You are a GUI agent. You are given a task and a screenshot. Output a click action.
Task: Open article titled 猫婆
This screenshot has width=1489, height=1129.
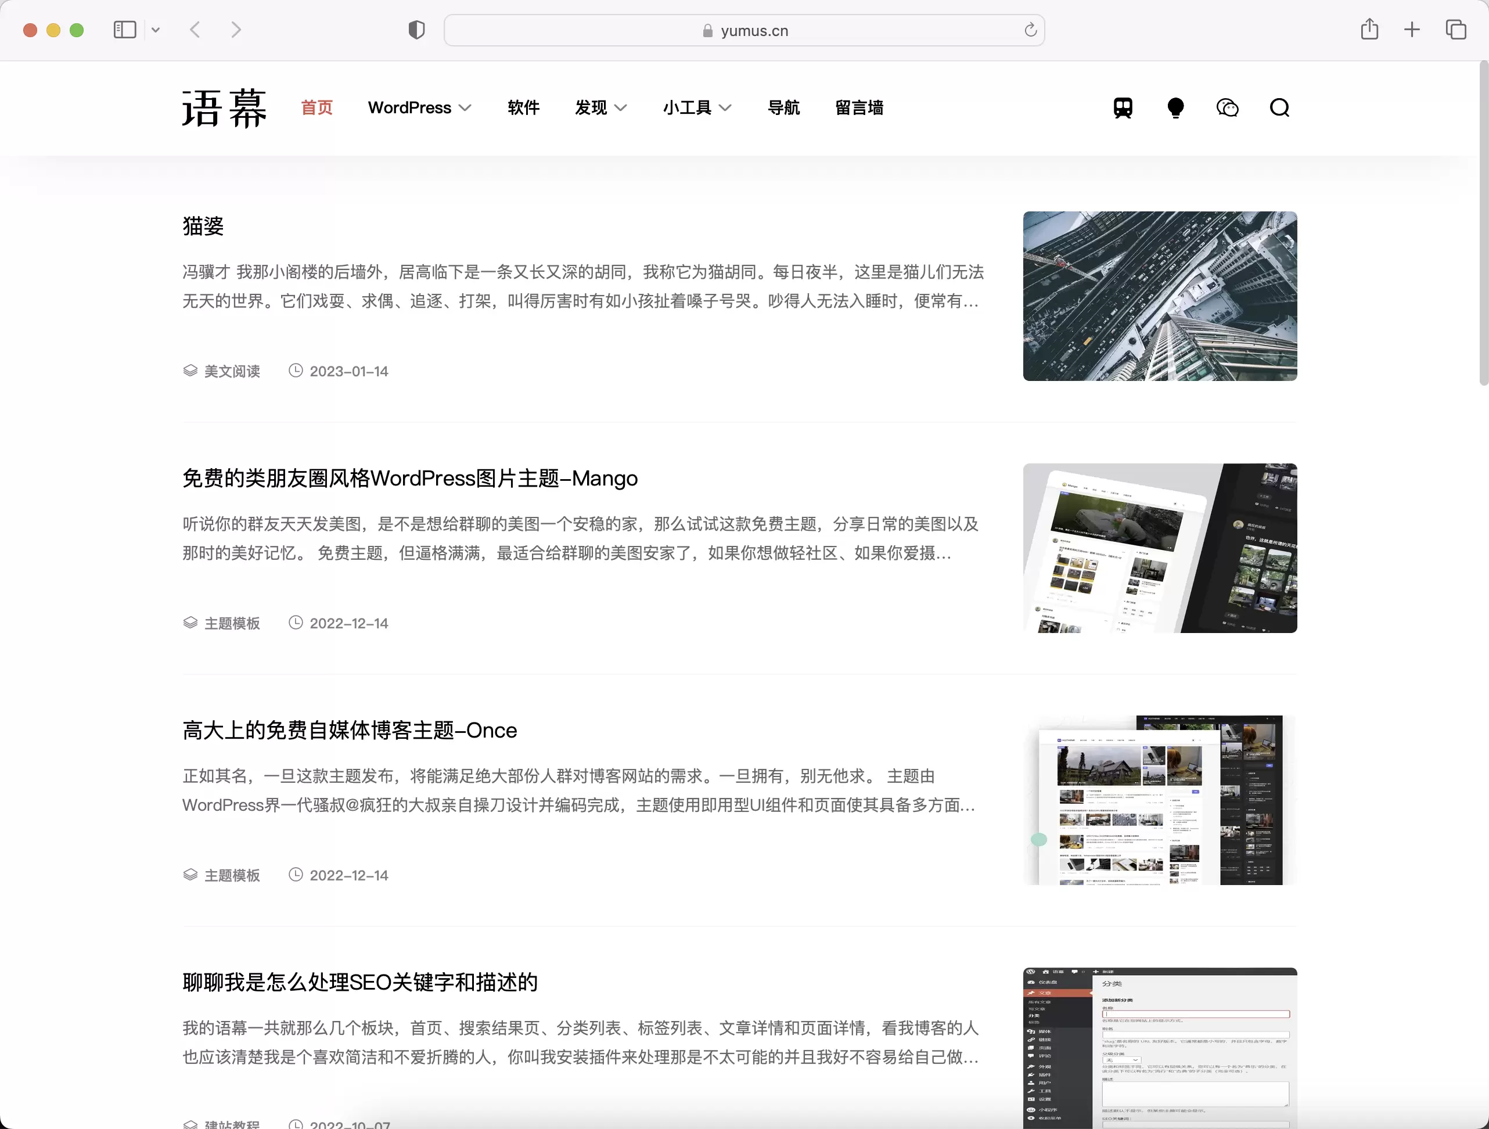(x=203, y=225)
